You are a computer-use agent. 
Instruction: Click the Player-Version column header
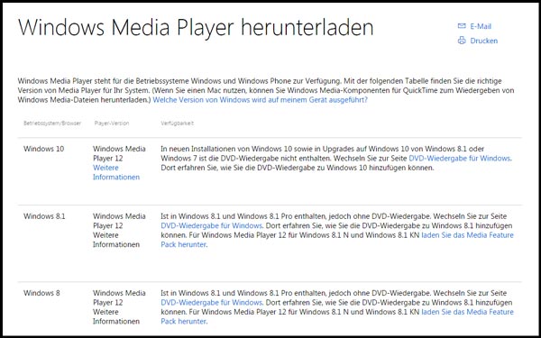pos(112,123)
